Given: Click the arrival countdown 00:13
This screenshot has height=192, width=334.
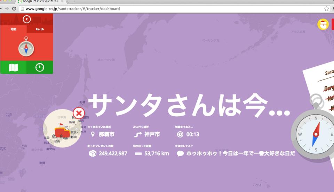Looking at the screenshot, I should point(193,134).
